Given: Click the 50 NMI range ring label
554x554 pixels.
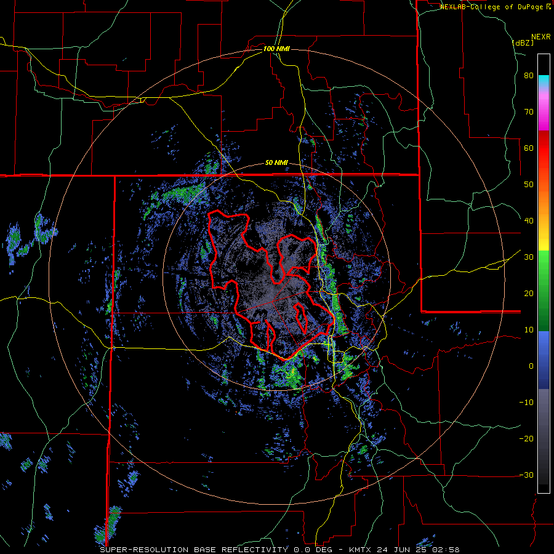Looking at the screenshot, I should (276, 163).
